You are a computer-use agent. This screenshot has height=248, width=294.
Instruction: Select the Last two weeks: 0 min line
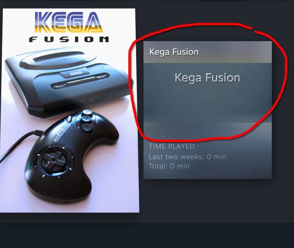pyautogui.click(x=187, y=157)
